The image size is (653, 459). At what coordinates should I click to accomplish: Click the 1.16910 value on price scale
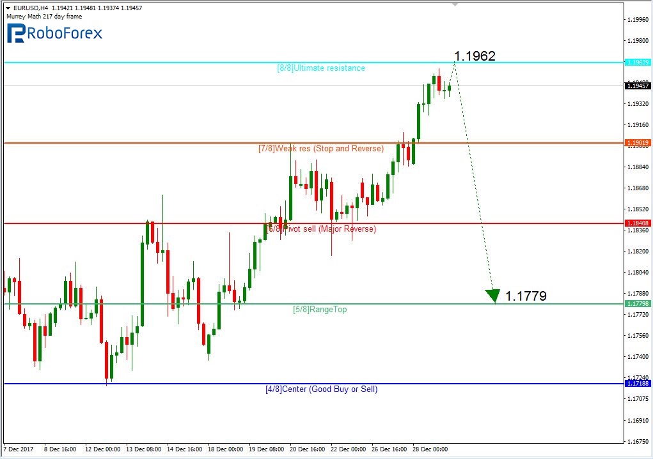pyautogui.click(x=638, y=420)
